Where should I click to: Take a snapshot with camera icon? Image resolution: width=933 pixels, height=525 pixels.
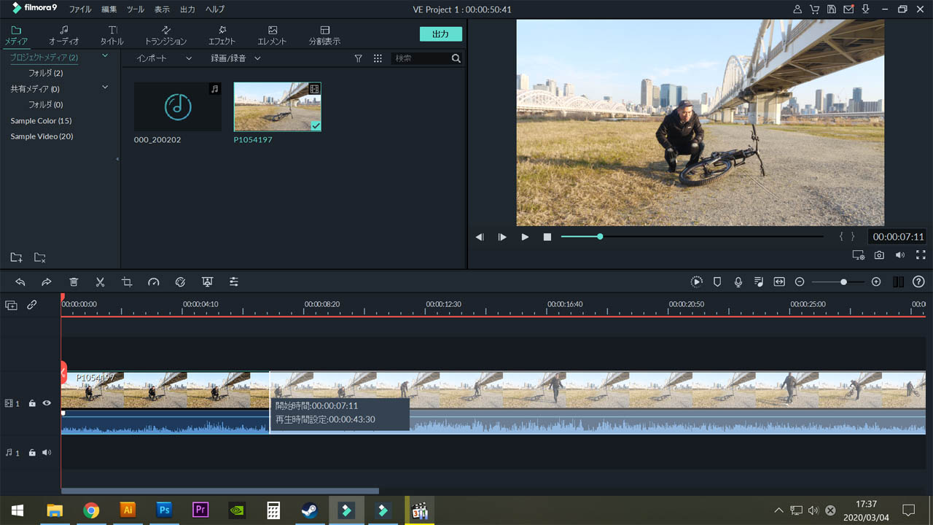(880, 255)
